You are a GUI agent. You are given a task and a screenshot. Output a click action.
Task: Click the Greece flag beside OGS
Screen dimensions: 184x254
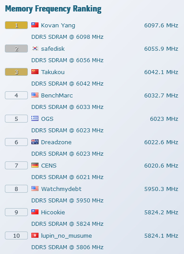coord(35,119)
